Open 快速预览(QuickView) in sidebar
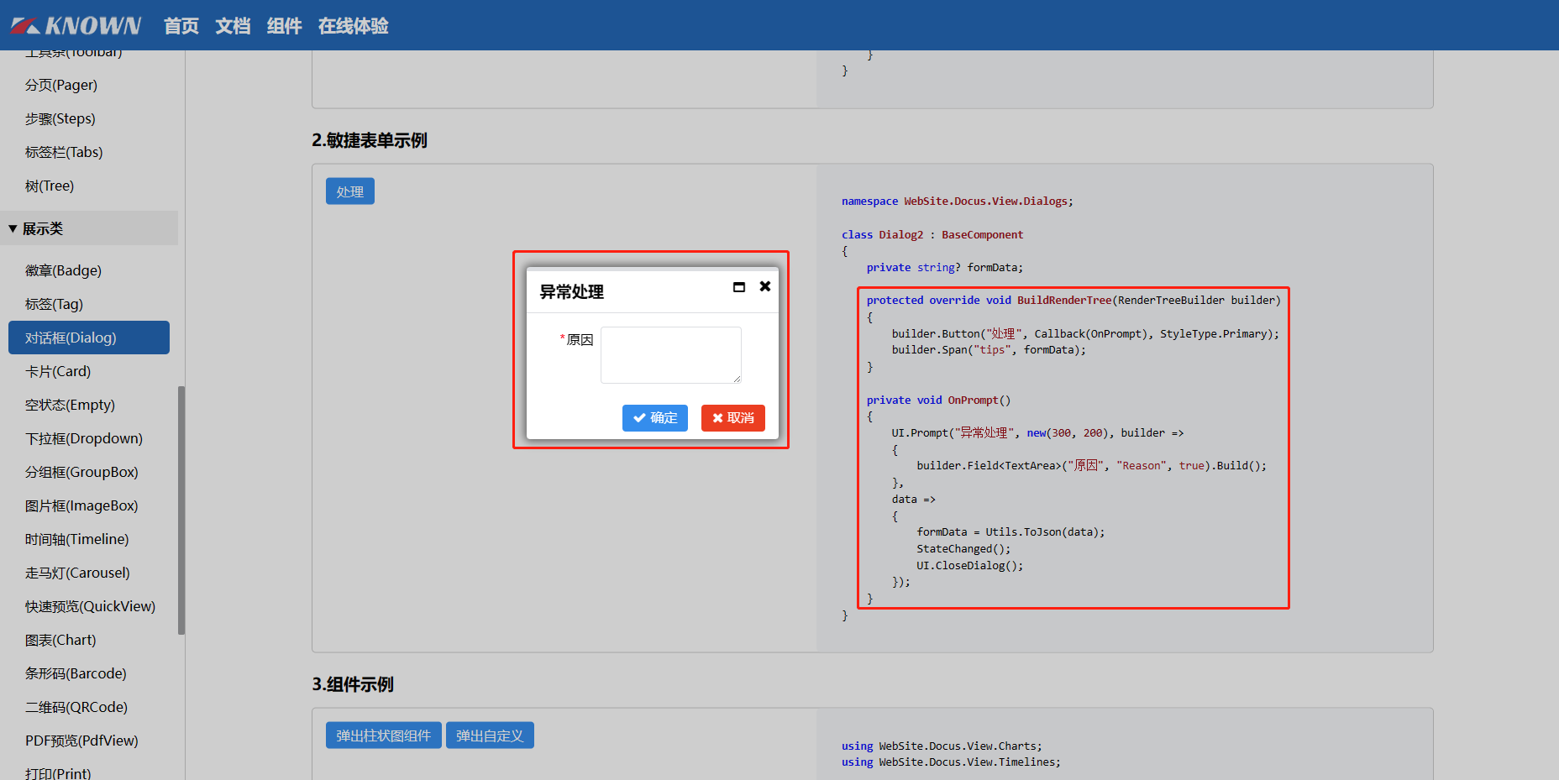 (x=90, y=606)
